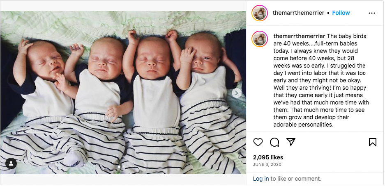Open themarrthemerrier username in caption

click(x=299, y=36)
